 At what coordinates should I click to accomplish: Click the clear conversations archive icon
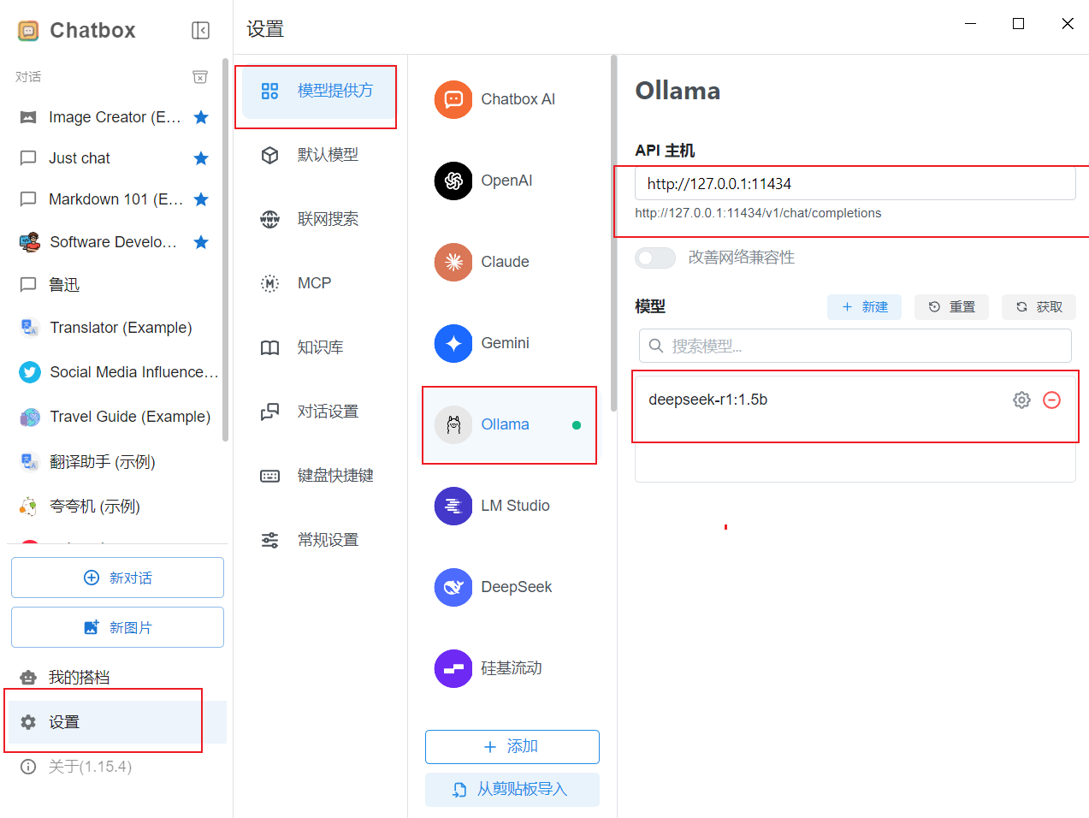(200, 77)
